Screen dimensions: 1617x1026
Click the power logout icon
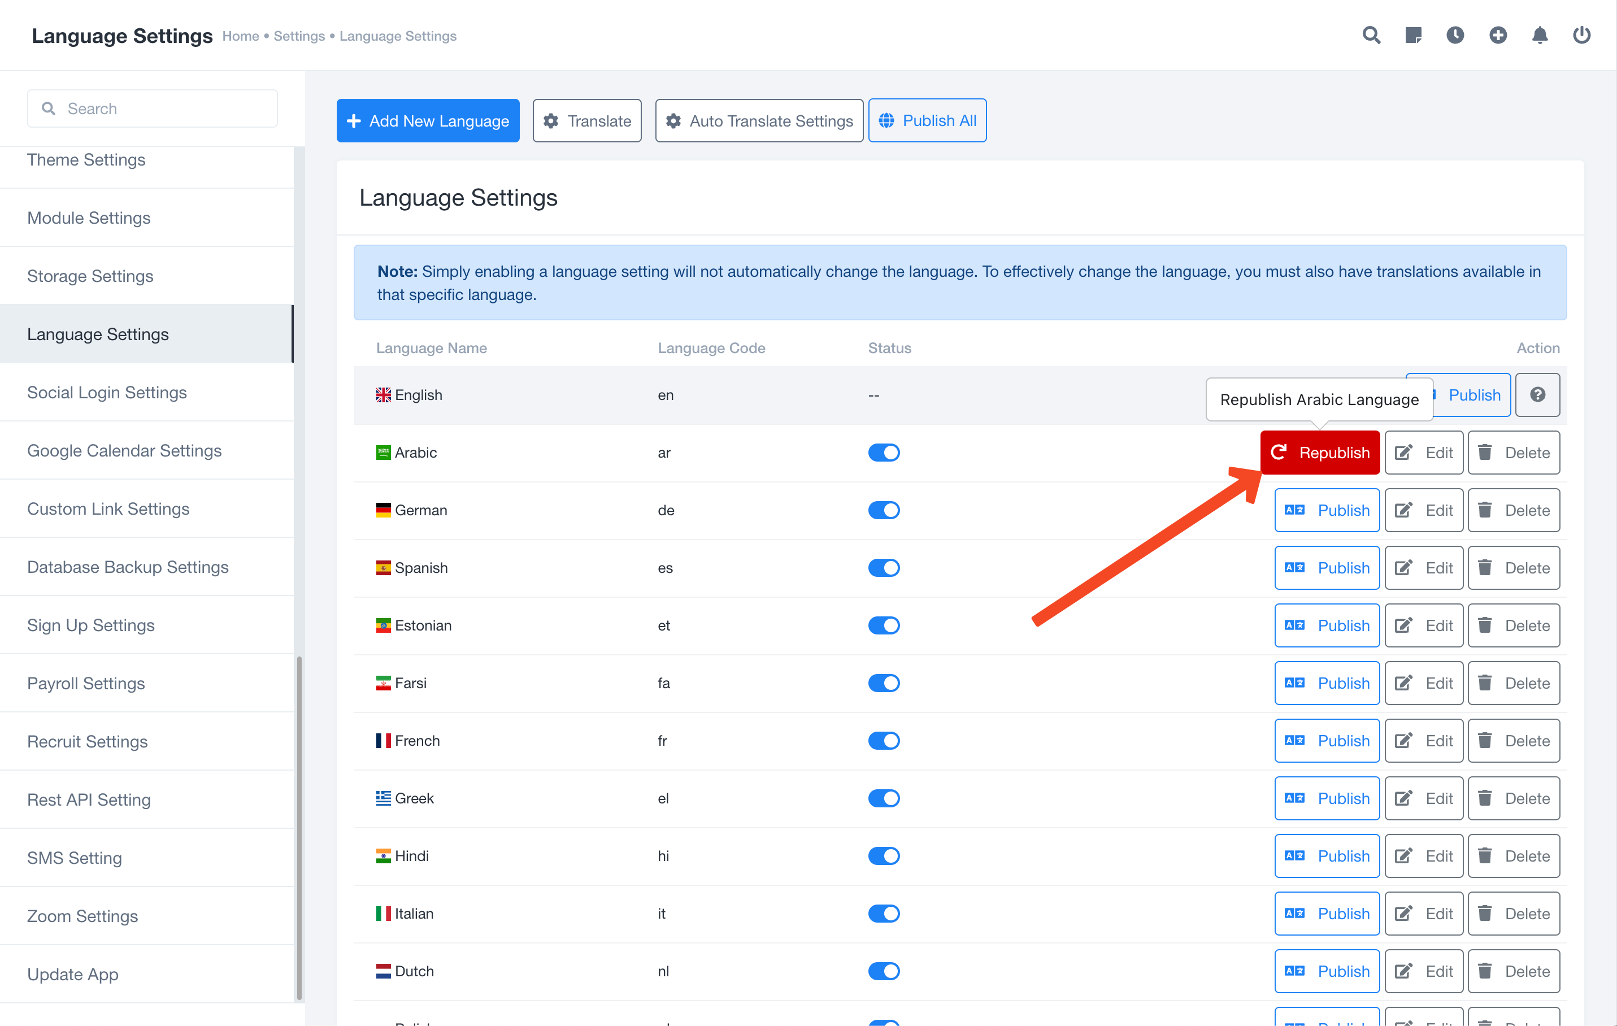point(1581,35)
